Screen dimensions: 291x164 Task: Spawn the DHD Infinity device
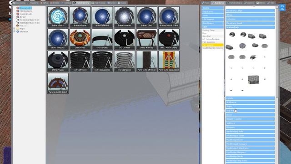pyautogui.click(x=80, y=39)
